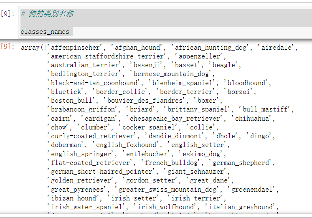Image resolution: width=312 pixels, height=218 pixels.
Task: Click 'affenpinscher' in the output array
Action: [76, 48]
